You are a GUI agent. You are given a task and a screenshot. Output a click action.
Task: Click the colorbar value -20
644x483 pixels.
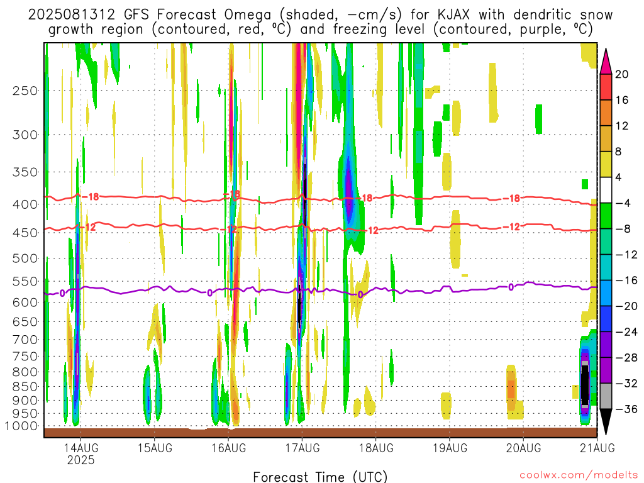tap(626, 306)
